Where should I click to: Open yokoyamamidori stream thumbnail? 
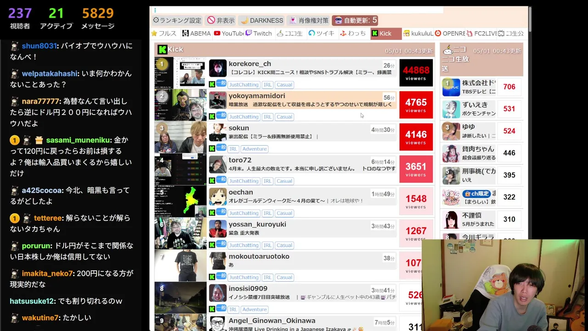(181, 105)
